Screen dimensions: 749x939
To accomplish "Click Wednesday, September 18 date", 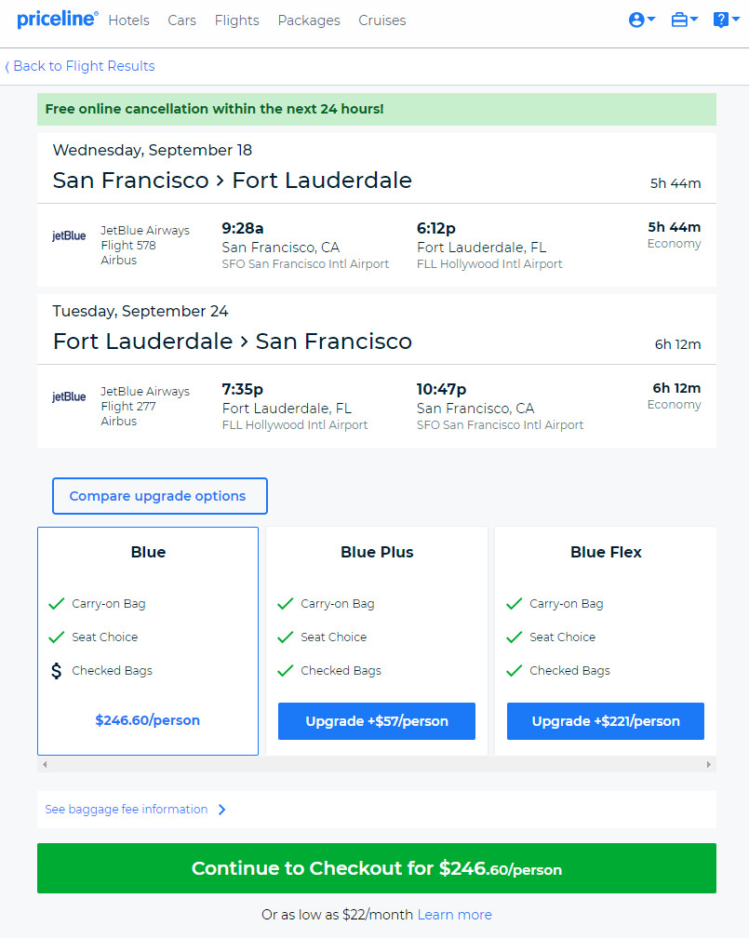I will [x=152, y=151].
